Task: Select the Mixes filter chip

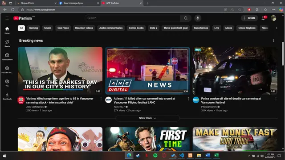Action: (228, 28)
